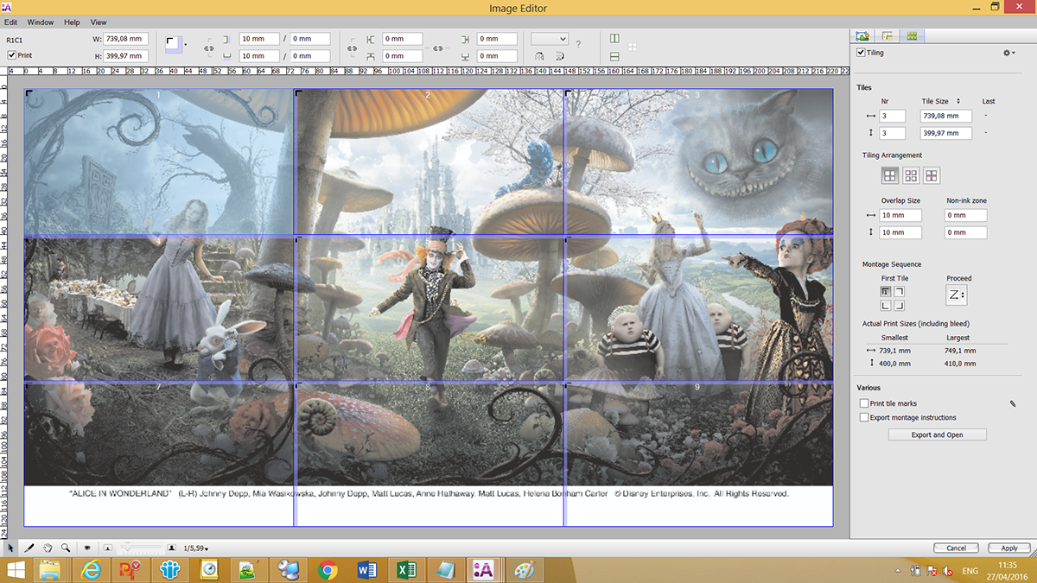This screenshot has width=1037, height=583.
Task: Open the Window menu
Action: pos(40,22)
